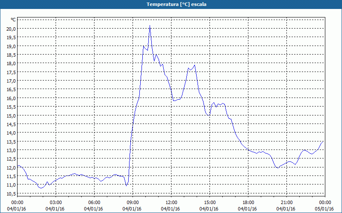Pick the 04/01/16 date beneath 03:00
Image resolution: width=342 pixels, height=213 pixels.
coord(55,209)
